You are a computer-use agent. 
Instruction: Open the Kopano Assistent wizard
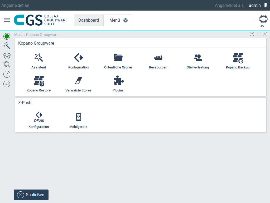(x=38, y=61)
